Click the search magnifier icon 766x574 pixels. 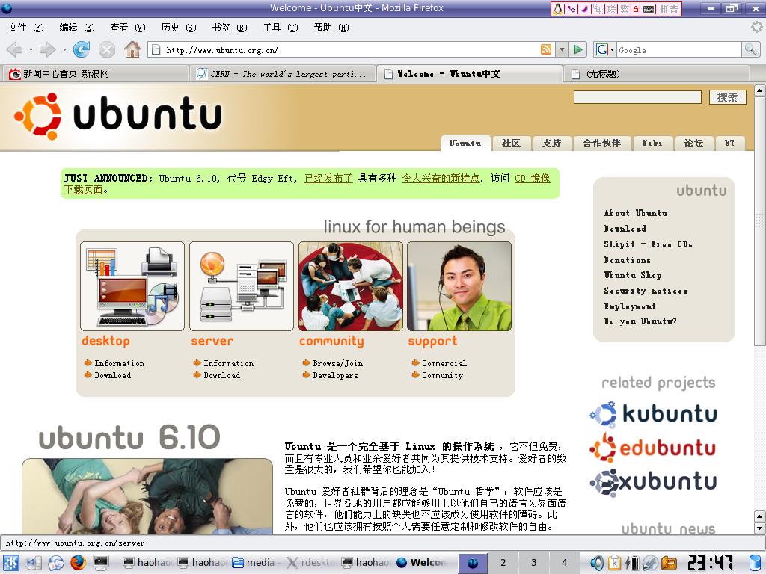point(750,49)
